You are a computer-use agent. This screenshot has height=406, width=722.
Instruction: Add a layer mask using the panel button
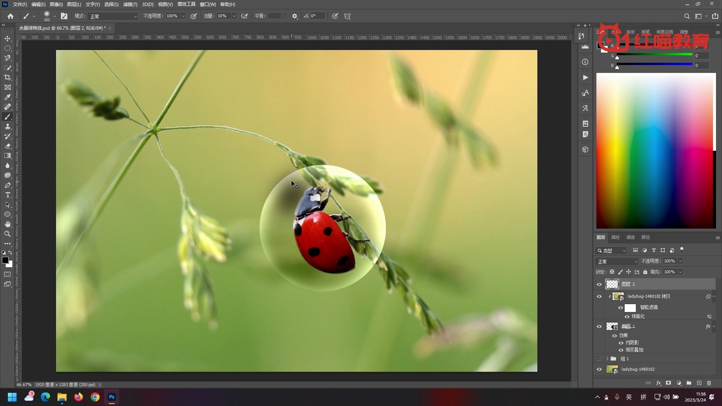668,383
